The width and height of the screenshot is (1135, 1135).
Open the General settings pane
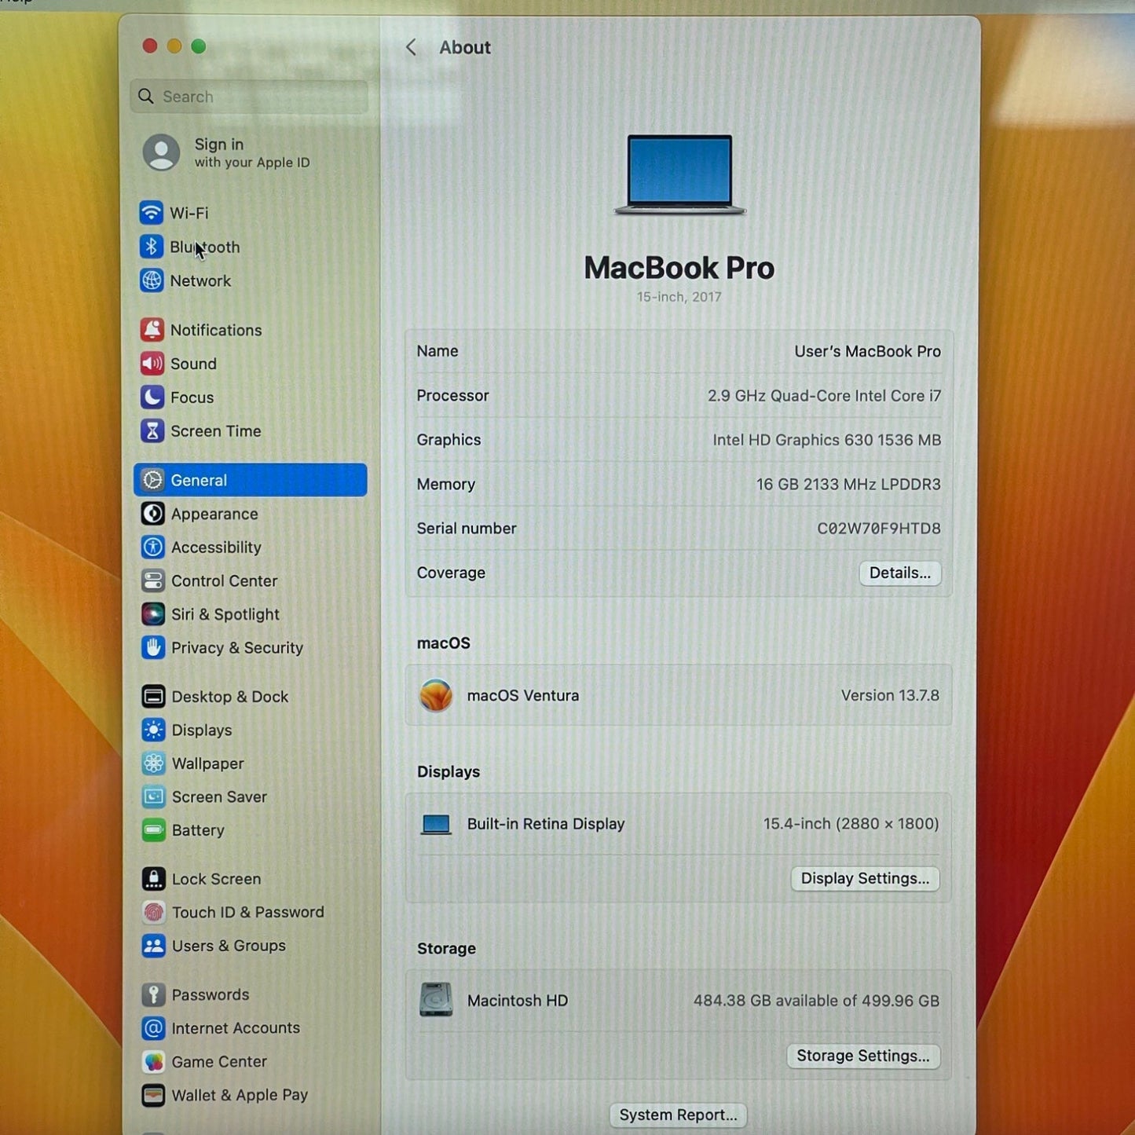pos(251,480)
